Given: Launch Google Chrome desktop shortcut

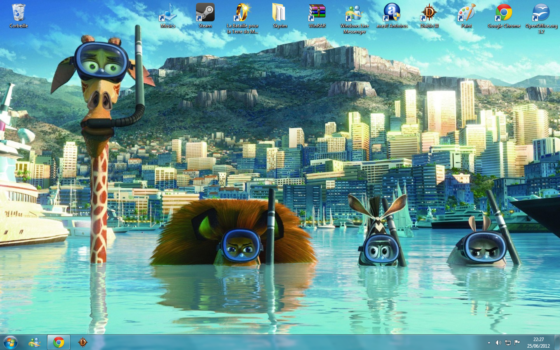Looking at the screenshot, I should [504, 16].
